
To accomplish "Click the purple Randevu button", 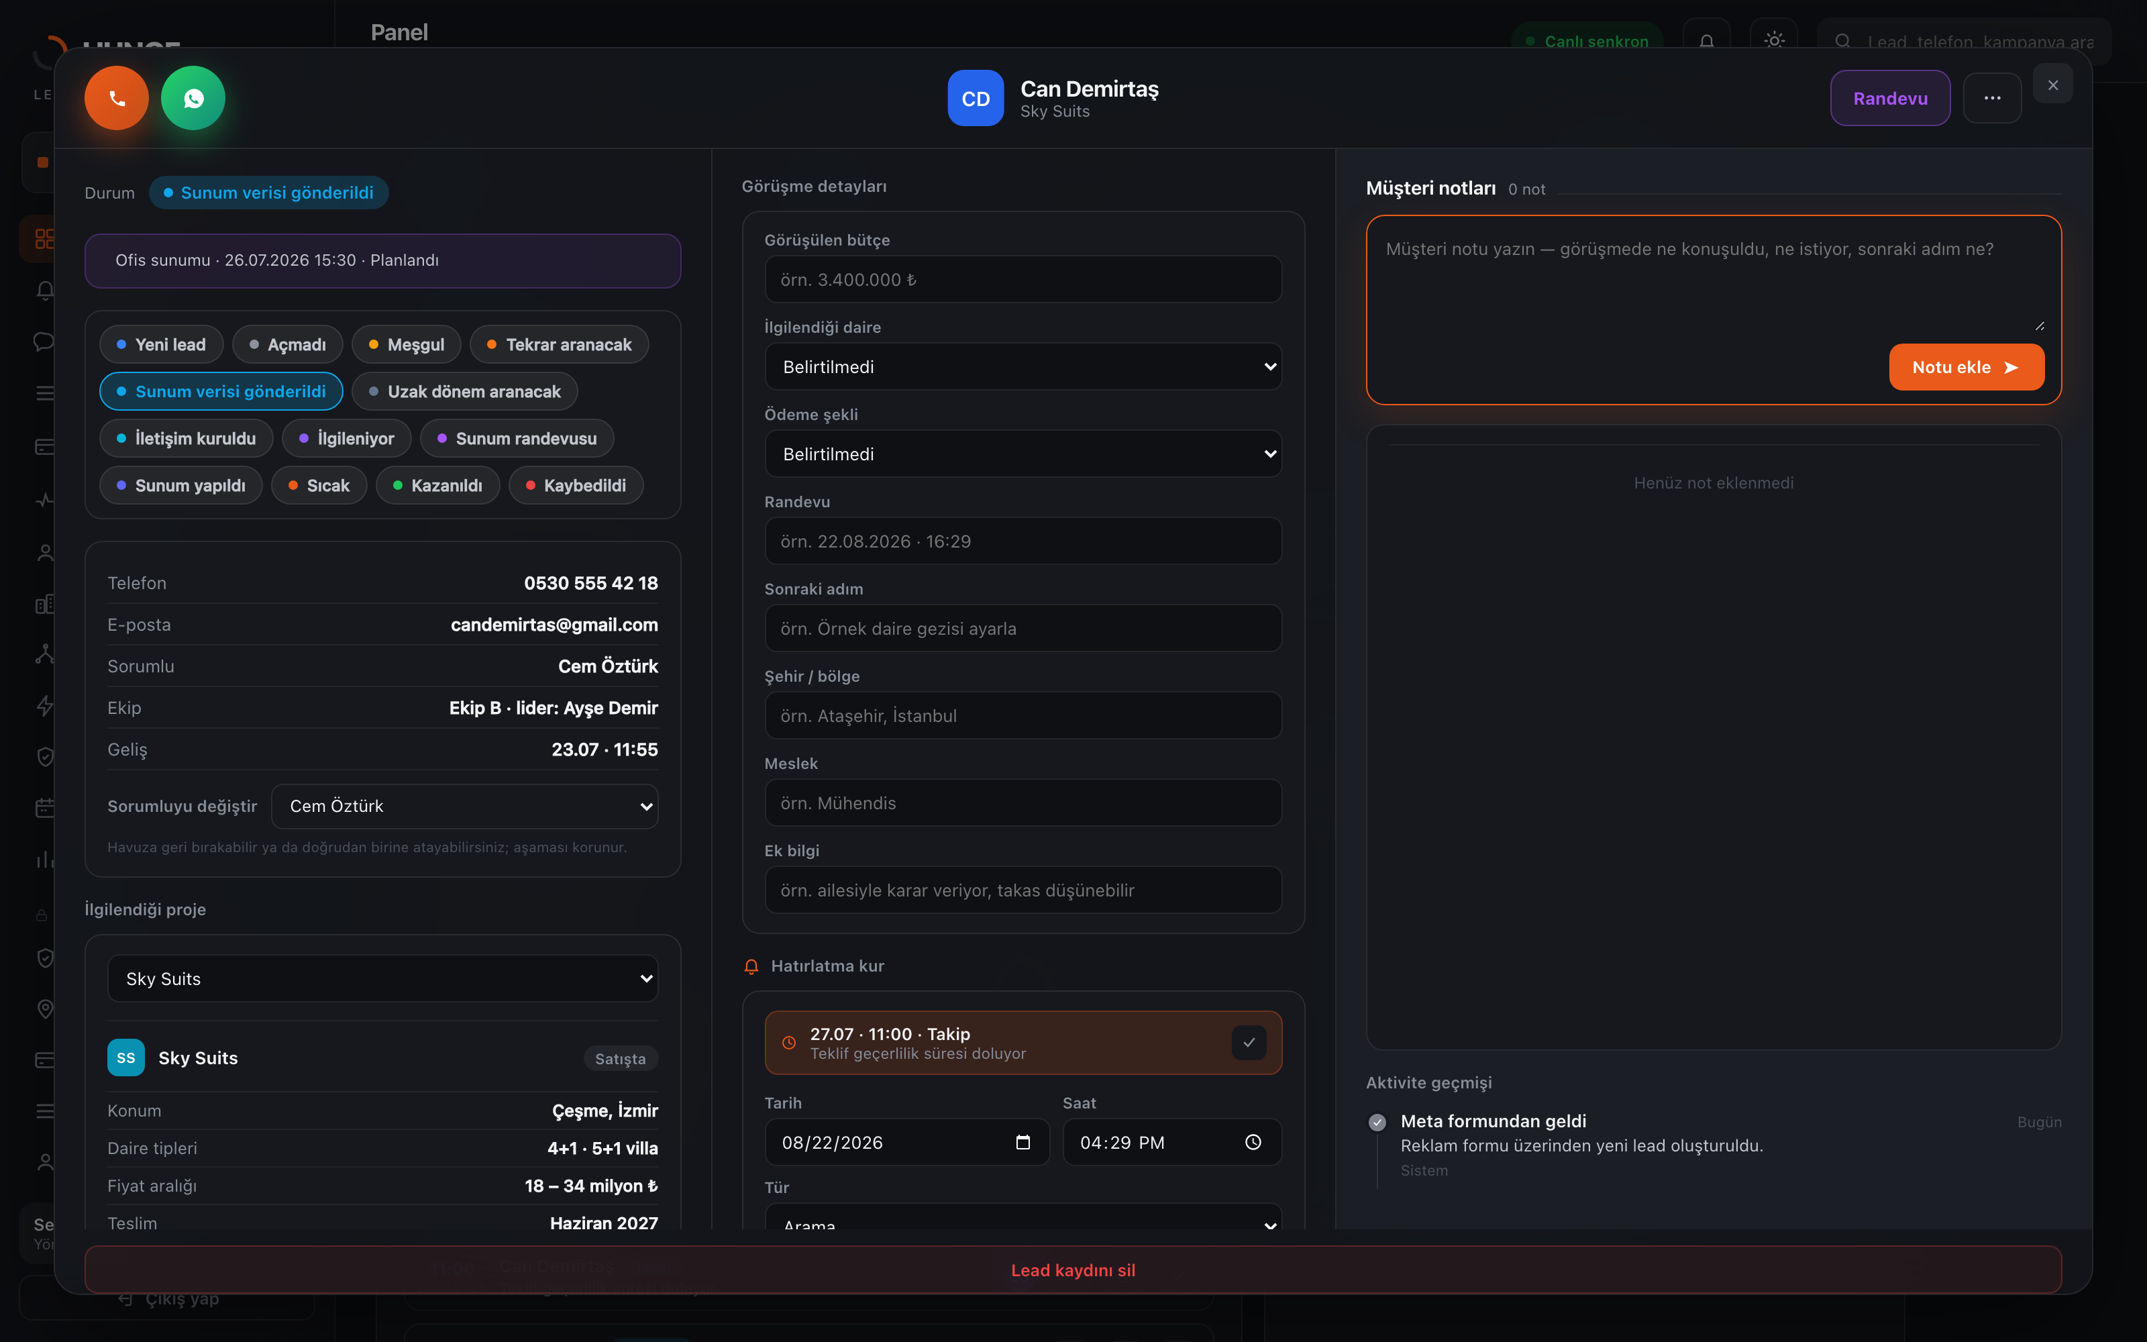I will tap(1890, 98).
